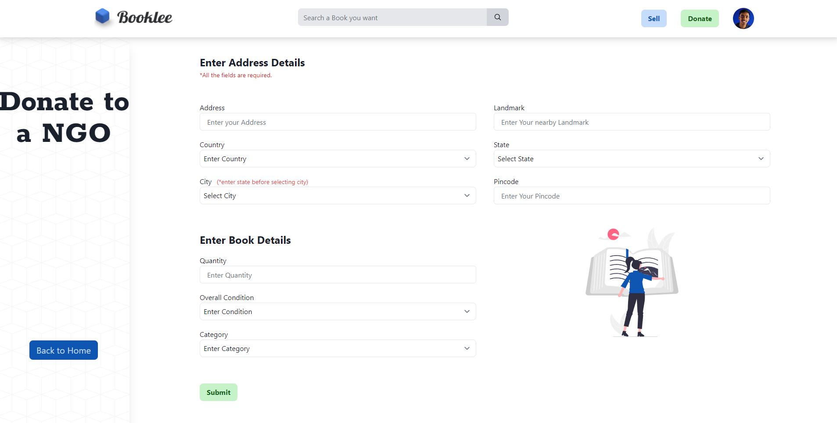Open the Enter Condition dropdown

pyautogui.click(x=338, y=311)
